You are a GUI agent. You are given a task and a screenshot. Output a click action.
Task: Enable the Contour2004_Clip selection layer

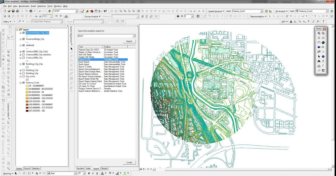click(24, 54)
